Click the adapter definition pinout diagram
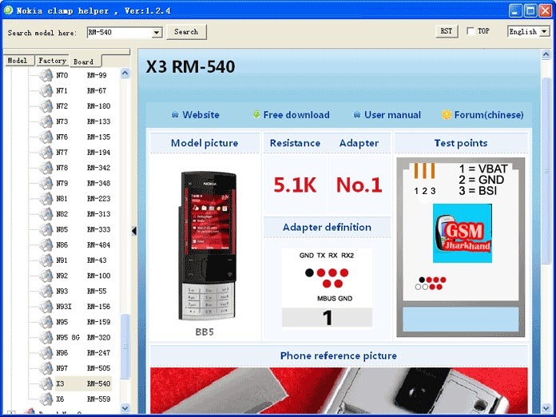 click(327, 288)
